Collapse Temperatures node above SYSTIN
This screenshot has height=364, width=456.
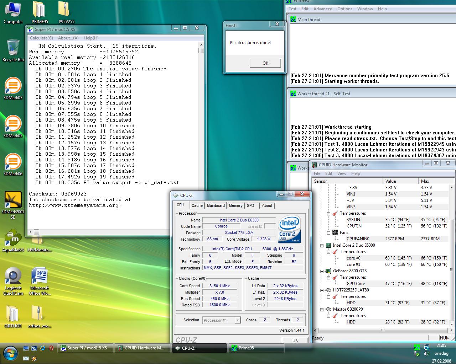click(329, 213)
